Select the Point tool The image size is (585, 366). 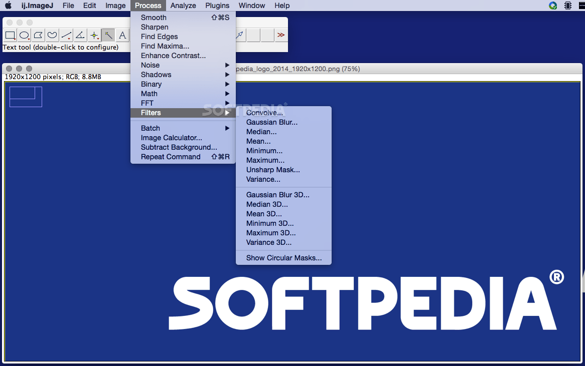(x=94, y=36)
